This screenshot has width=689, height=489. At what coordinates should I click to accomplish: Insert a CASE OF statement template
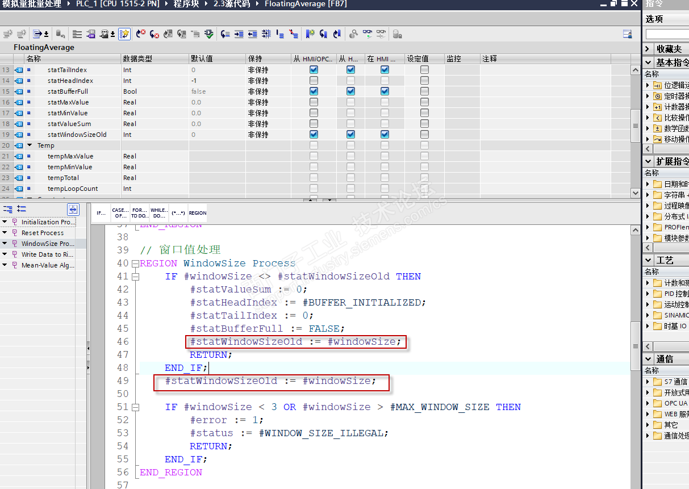tap(120, 213)
